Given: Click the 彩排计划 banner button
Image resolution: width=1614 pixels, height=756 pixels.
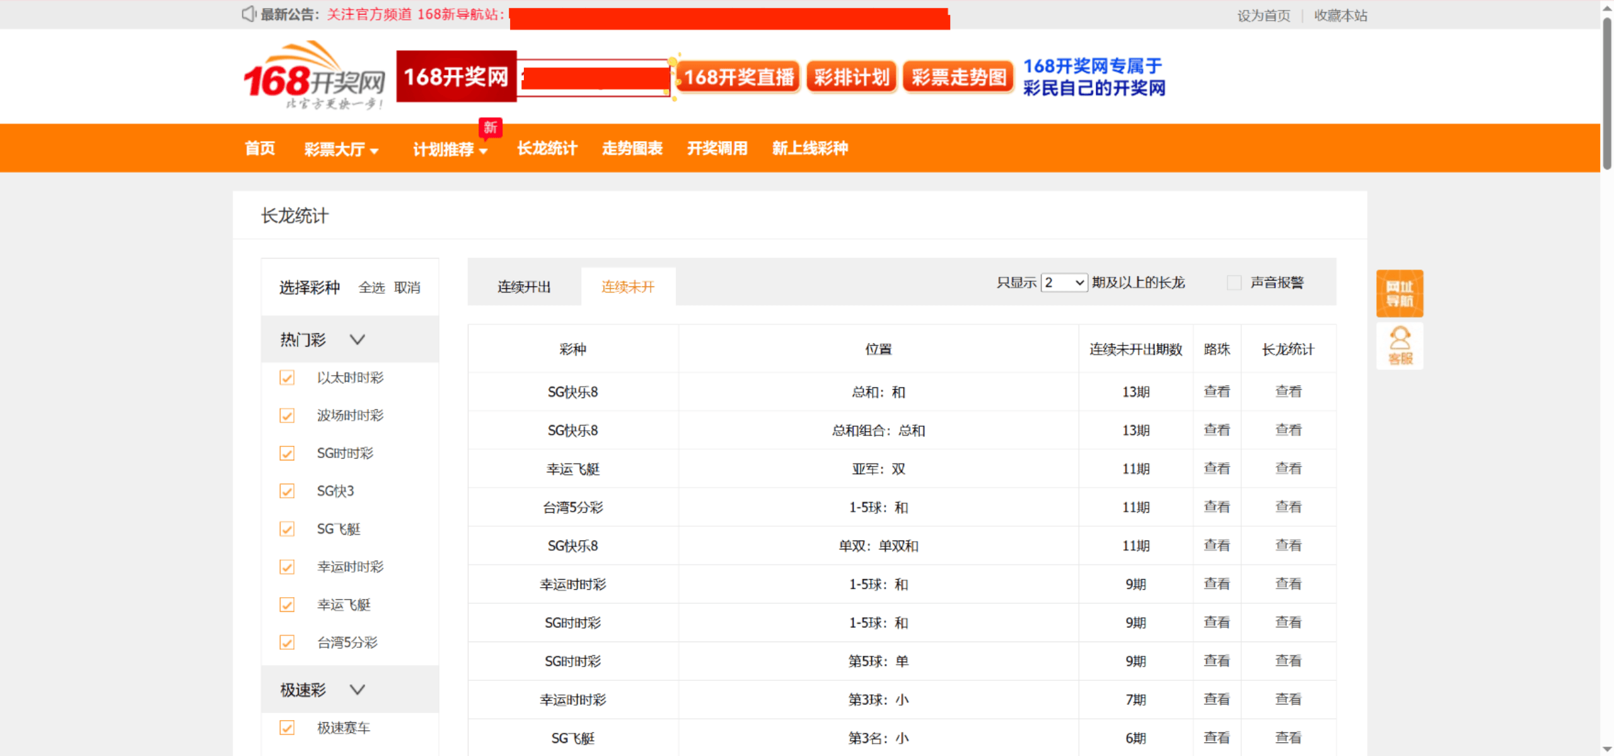Looking at the screenshot, I should pos(851,77).
